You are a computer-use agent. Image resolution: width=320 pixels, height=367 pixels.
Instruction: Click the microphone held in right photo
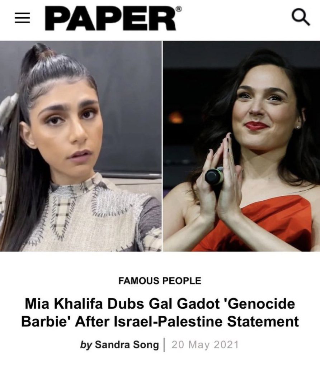pyautogui.click(x=214, y=176)
